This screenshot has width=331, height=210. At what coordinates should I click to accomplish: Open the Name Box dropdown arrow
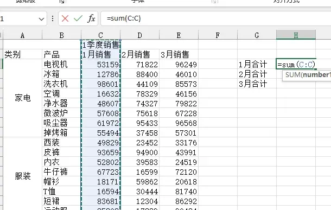(x=41, y=19)
